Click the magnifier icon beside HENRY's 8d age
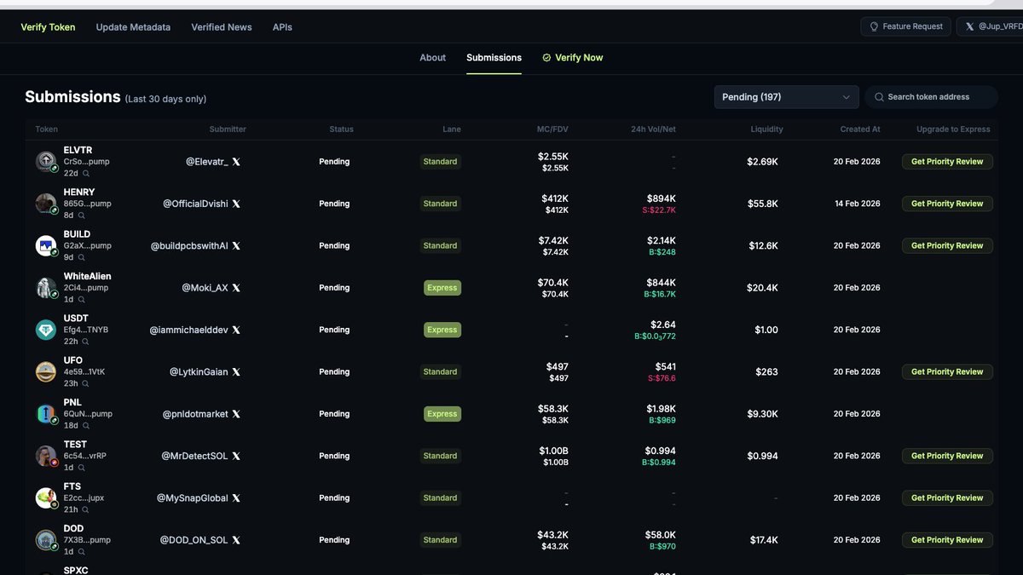This screenshot has width=1023, height=575. 84,216
